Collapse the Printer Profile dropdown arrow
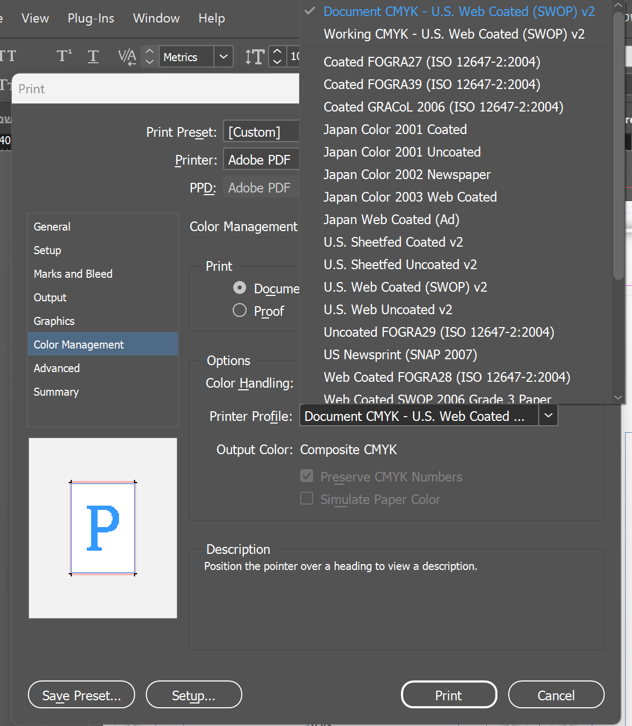Image resolution: width=632 pixels, height=726 pixels. point(548,416)
